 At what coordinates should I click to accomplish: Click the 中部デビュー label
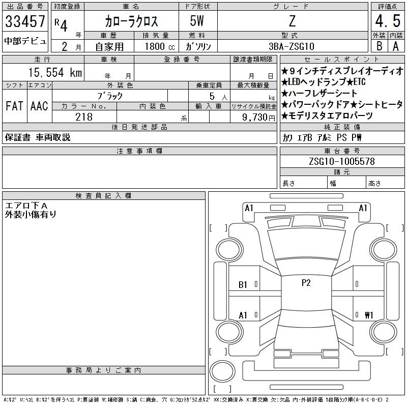click(25, 41)
